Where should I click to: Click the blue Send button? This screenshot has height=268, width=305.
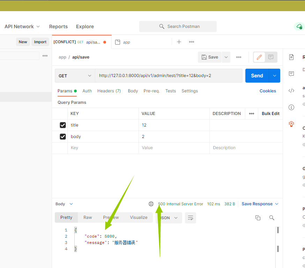[257, 76]
